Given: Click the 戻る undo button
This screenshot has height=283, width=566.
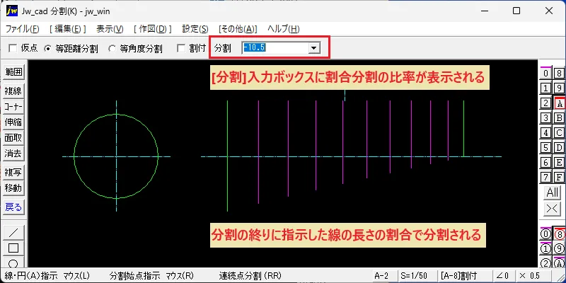Looking at the screenshot, I should coord(13,207).
